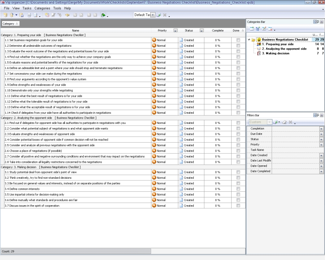The width and height of the screenshot is (325, 260).
Task: Expand the Completion filter dropdown
Action: click(321, 129)
